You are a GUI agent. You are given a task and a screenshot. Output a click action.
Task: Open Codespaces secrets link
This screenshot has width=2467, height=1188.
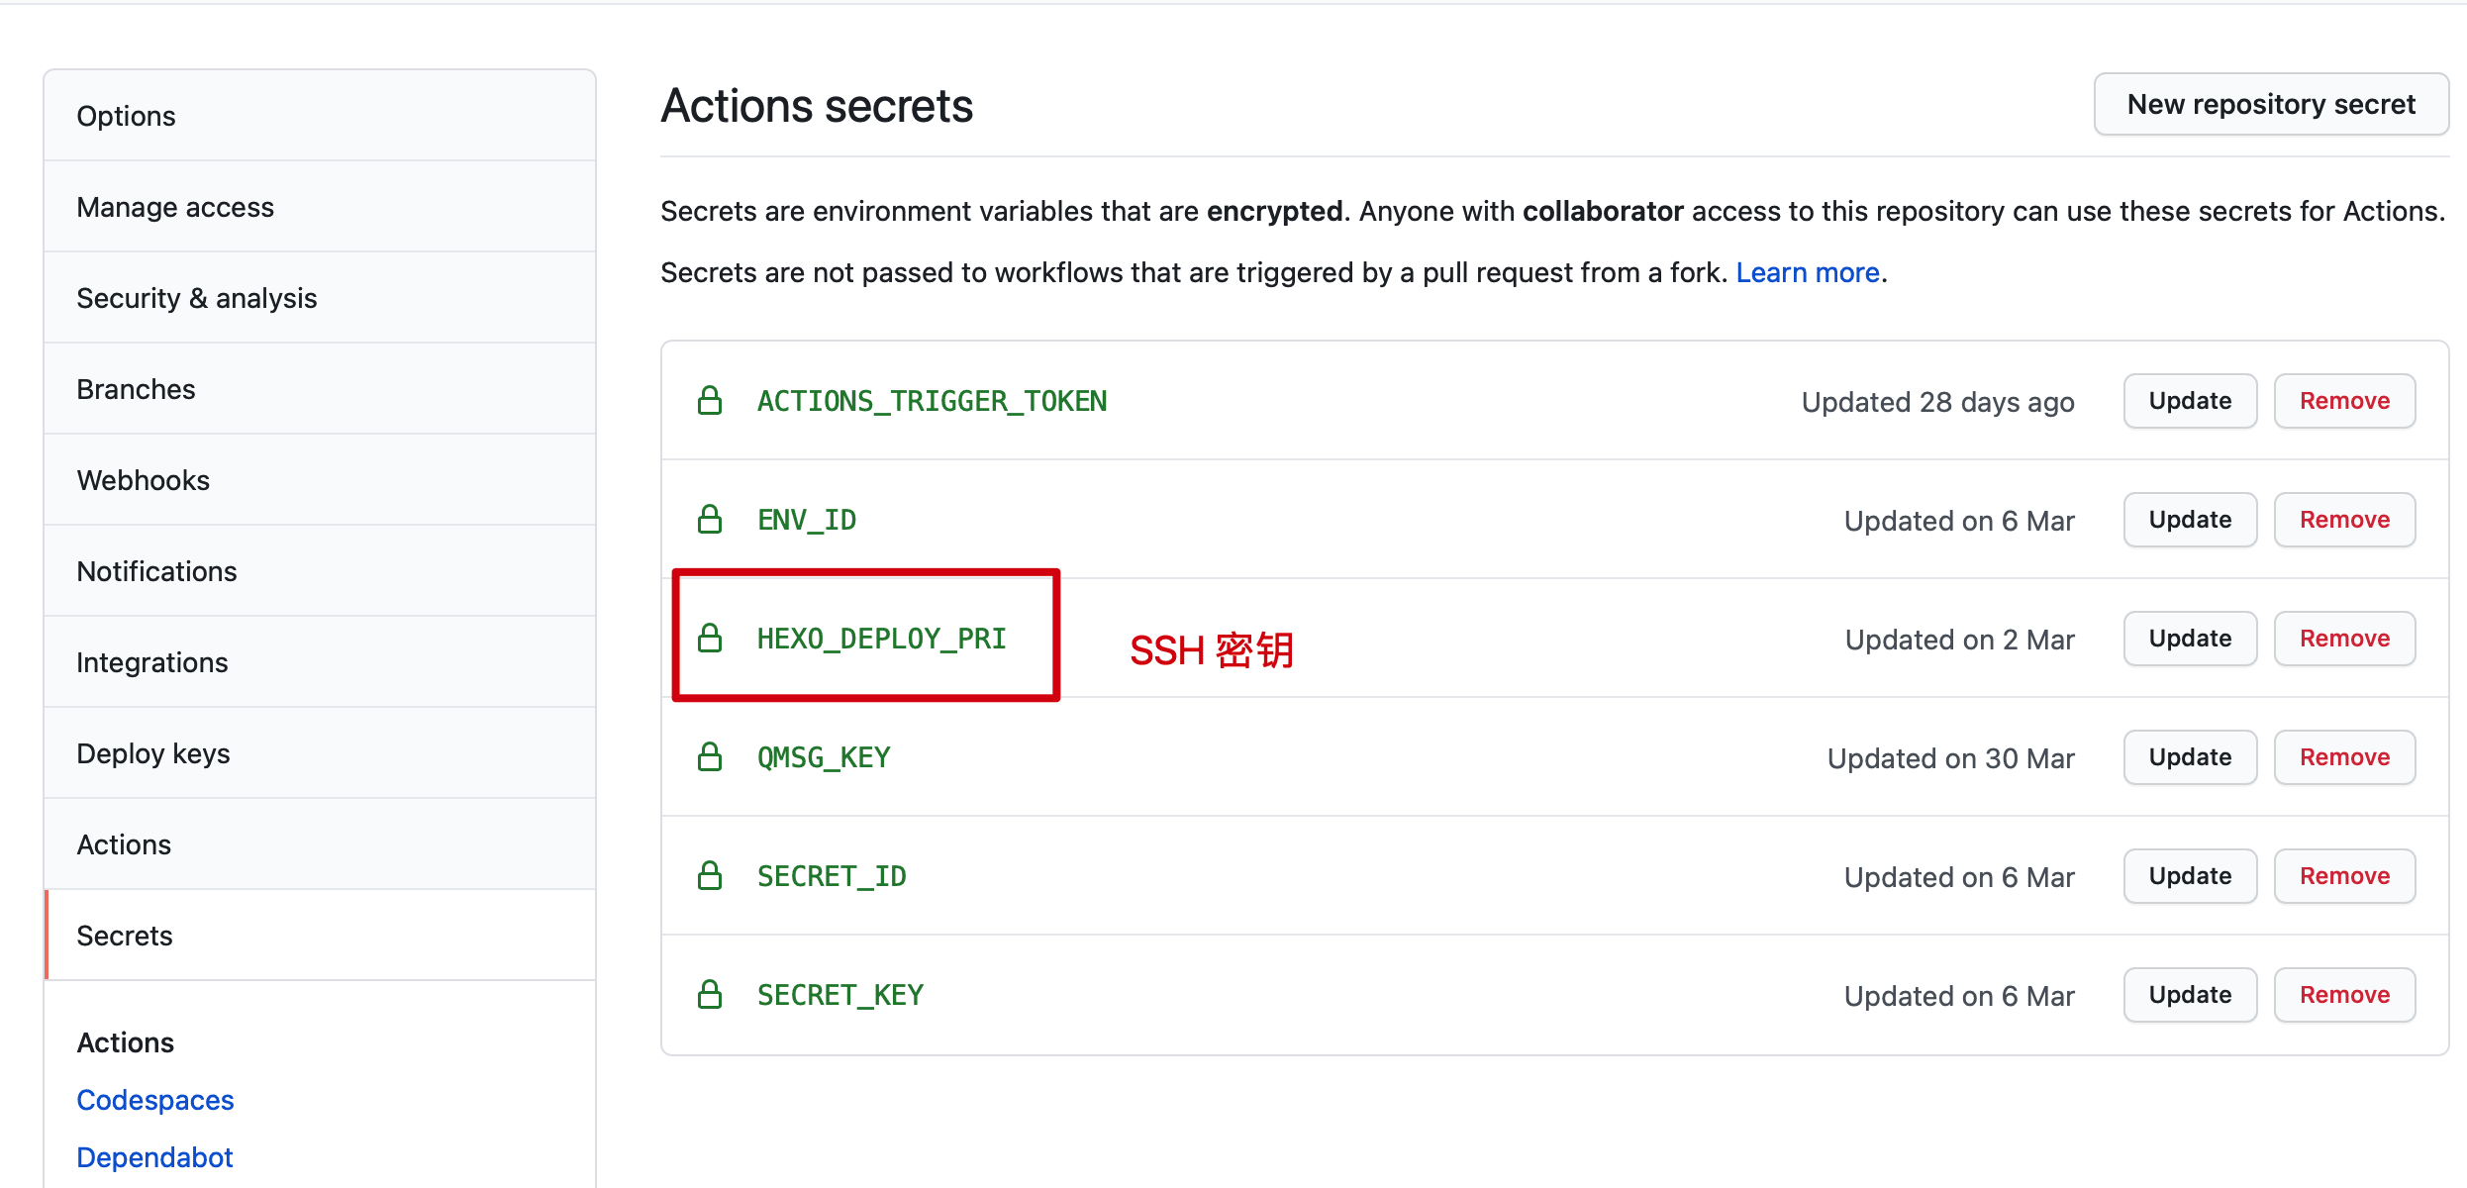[x=155, y=1100]
